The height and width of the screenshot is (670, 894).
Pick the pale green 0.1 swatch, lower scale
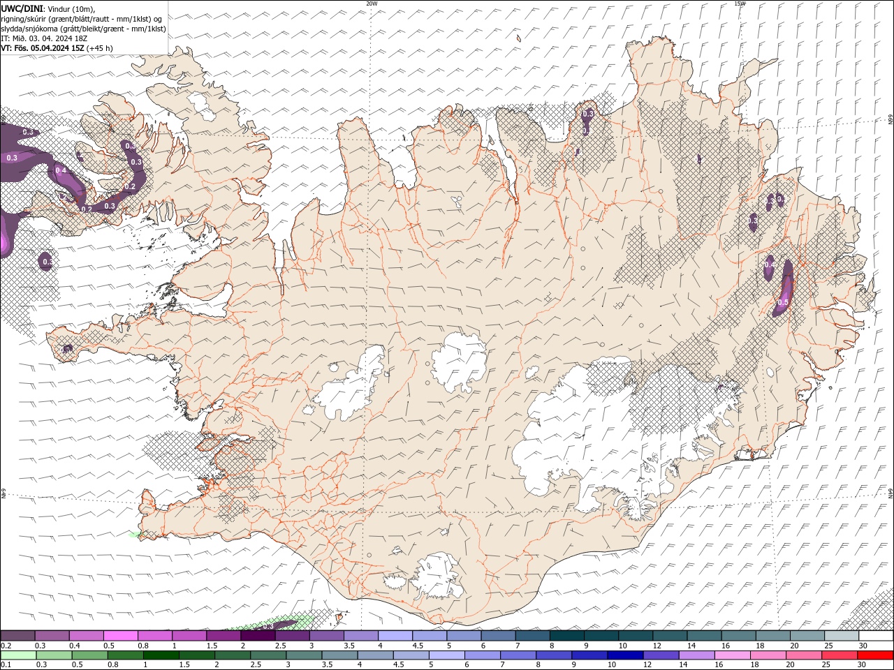tap(18, 655)
